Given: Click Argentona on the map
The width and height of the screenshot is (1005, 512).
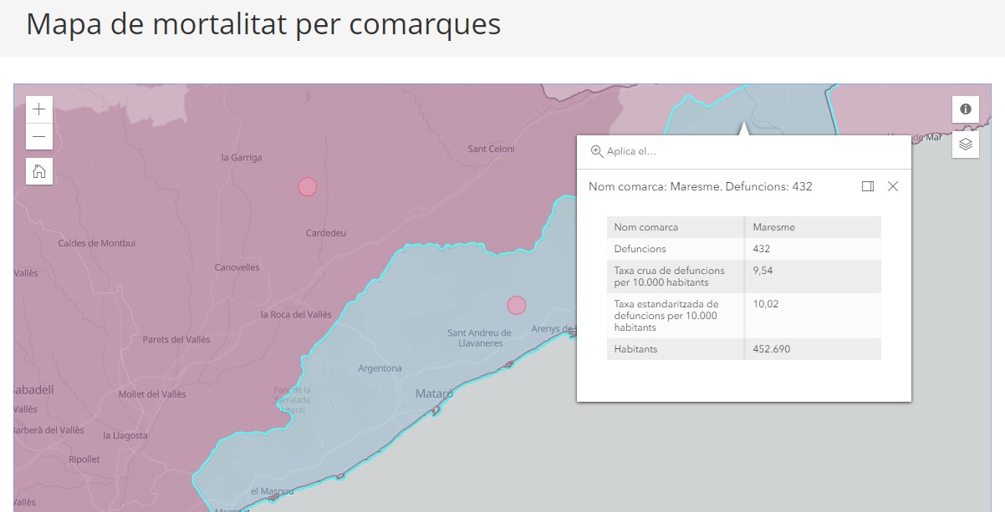Looking at the screenshot, I should (380, 368).
